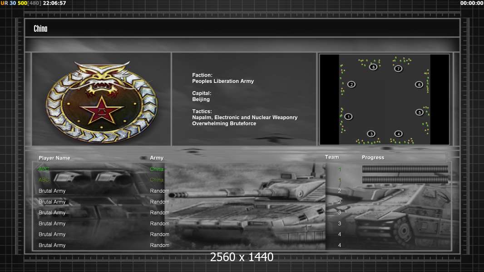Click the Overwhelming Bruteforce tactics line

tap(224, 123)
